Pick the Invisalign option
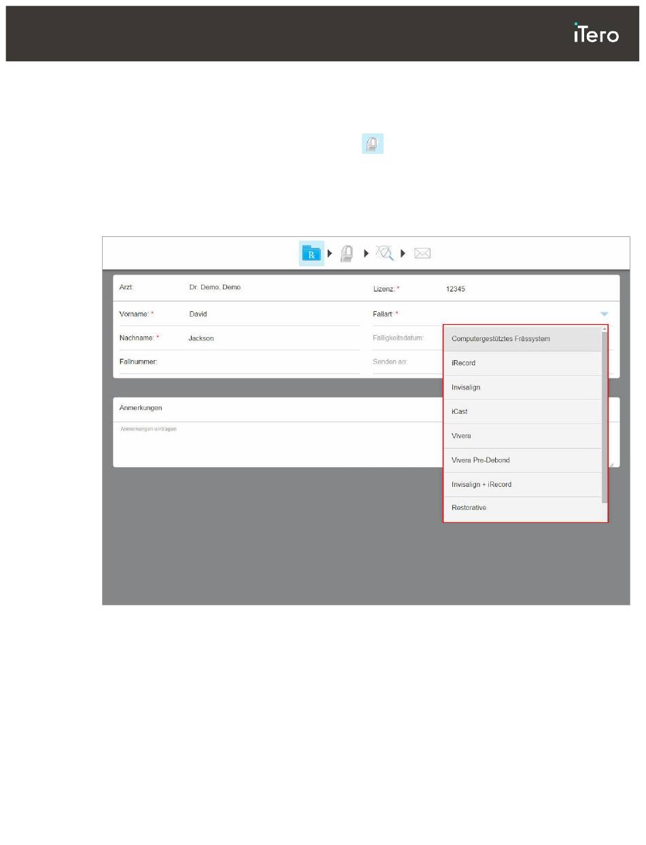This screenshot has width=646, height=845. pyautogui.click(x=522, y=387)
